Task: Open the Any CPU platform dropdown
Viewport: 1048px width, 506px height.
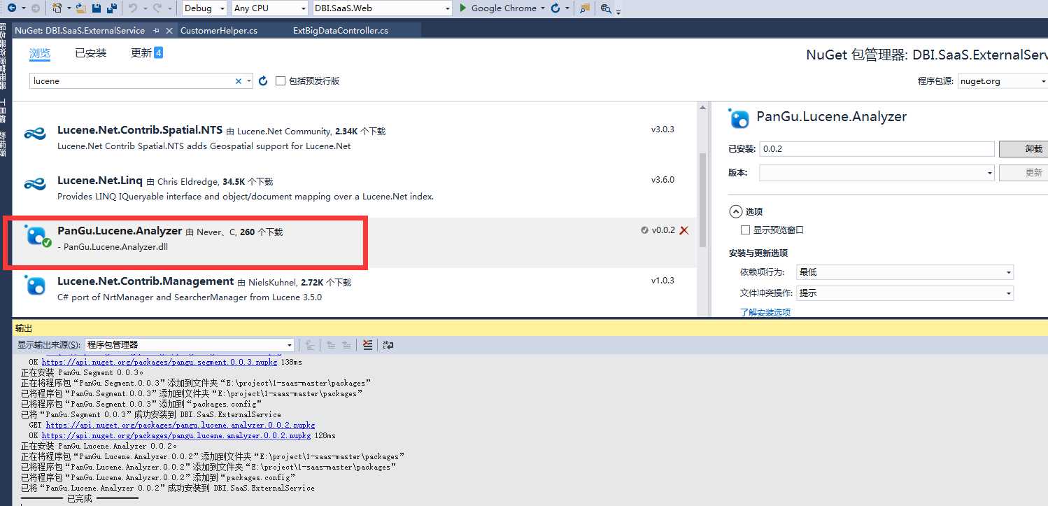Action: (269, 8)
